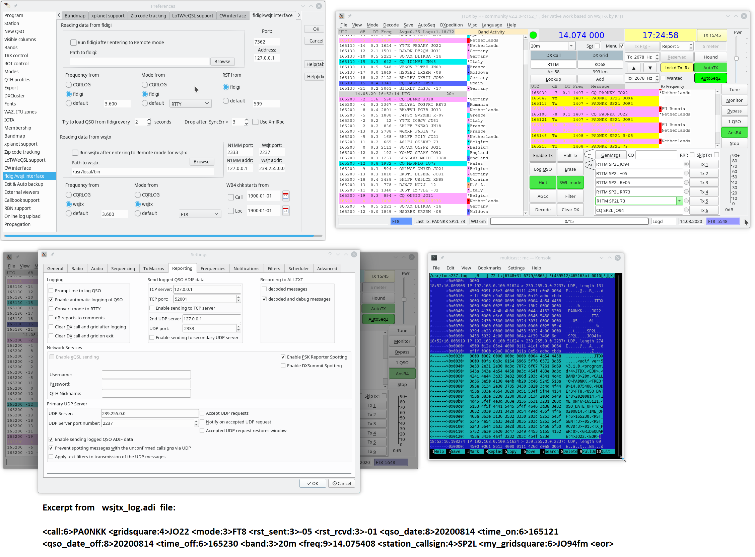
Task: Click X11 icon in Settings dialog title bar
Action: coord(44,254)
